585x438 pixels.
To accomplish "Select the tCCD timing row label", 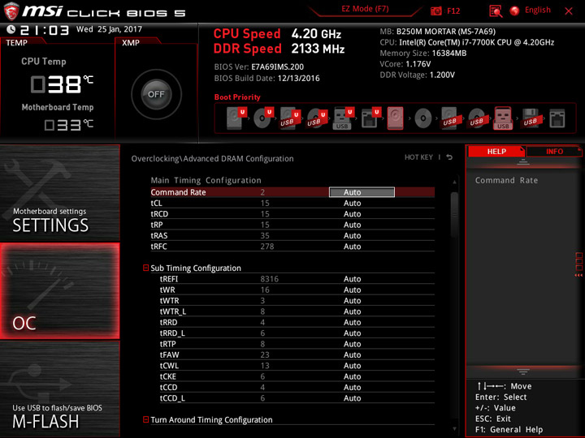I will pyautogui.click(x=169, y=387).
